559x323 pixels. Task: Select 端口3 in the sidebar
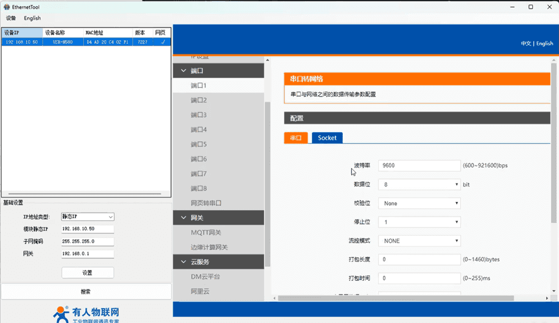pos(198,115)
